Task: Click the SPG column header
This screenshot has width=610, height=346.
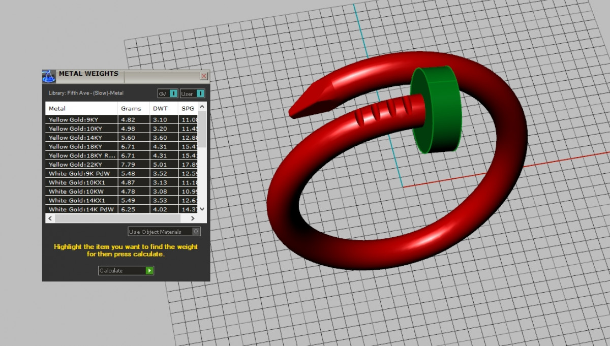Action: (x=187, y=108)
